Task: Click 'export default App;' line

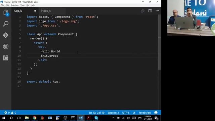Action: click(x=43, y=82)
